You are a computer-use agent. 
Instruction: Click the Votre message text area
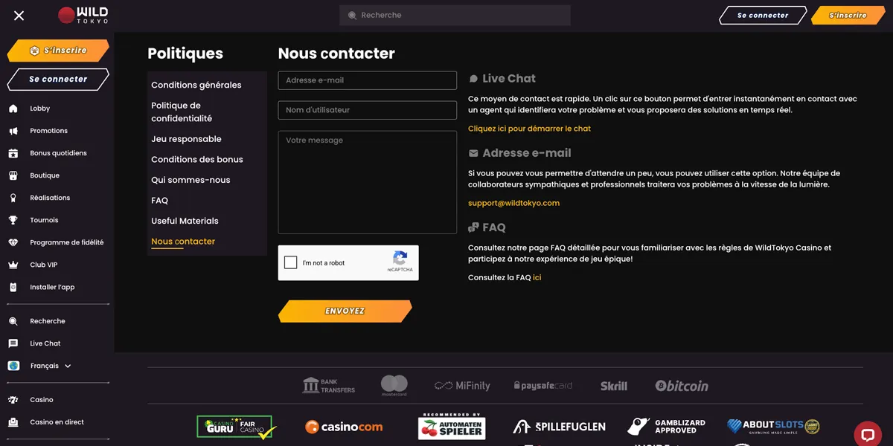click(368, 182)
